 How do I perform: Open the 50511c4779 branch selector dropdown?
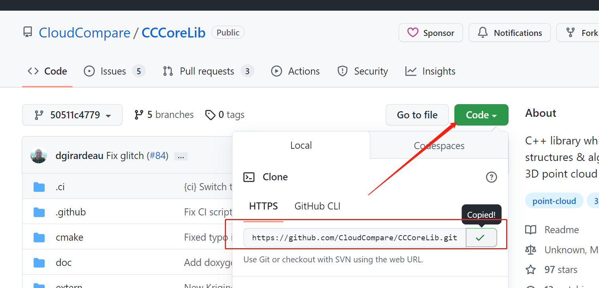pos(72,114)
